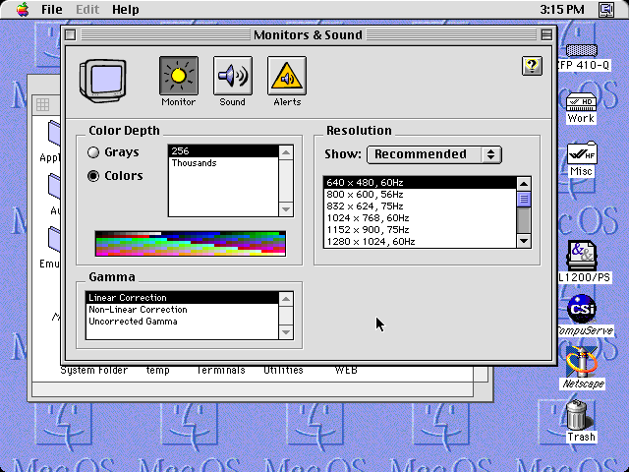Click down arrow of Gamma list
Viewport: 629px width, 472px height.
[286, 333]
